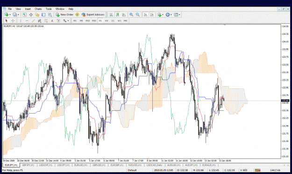Zoom in on the chart

click(x=131, y=14)
